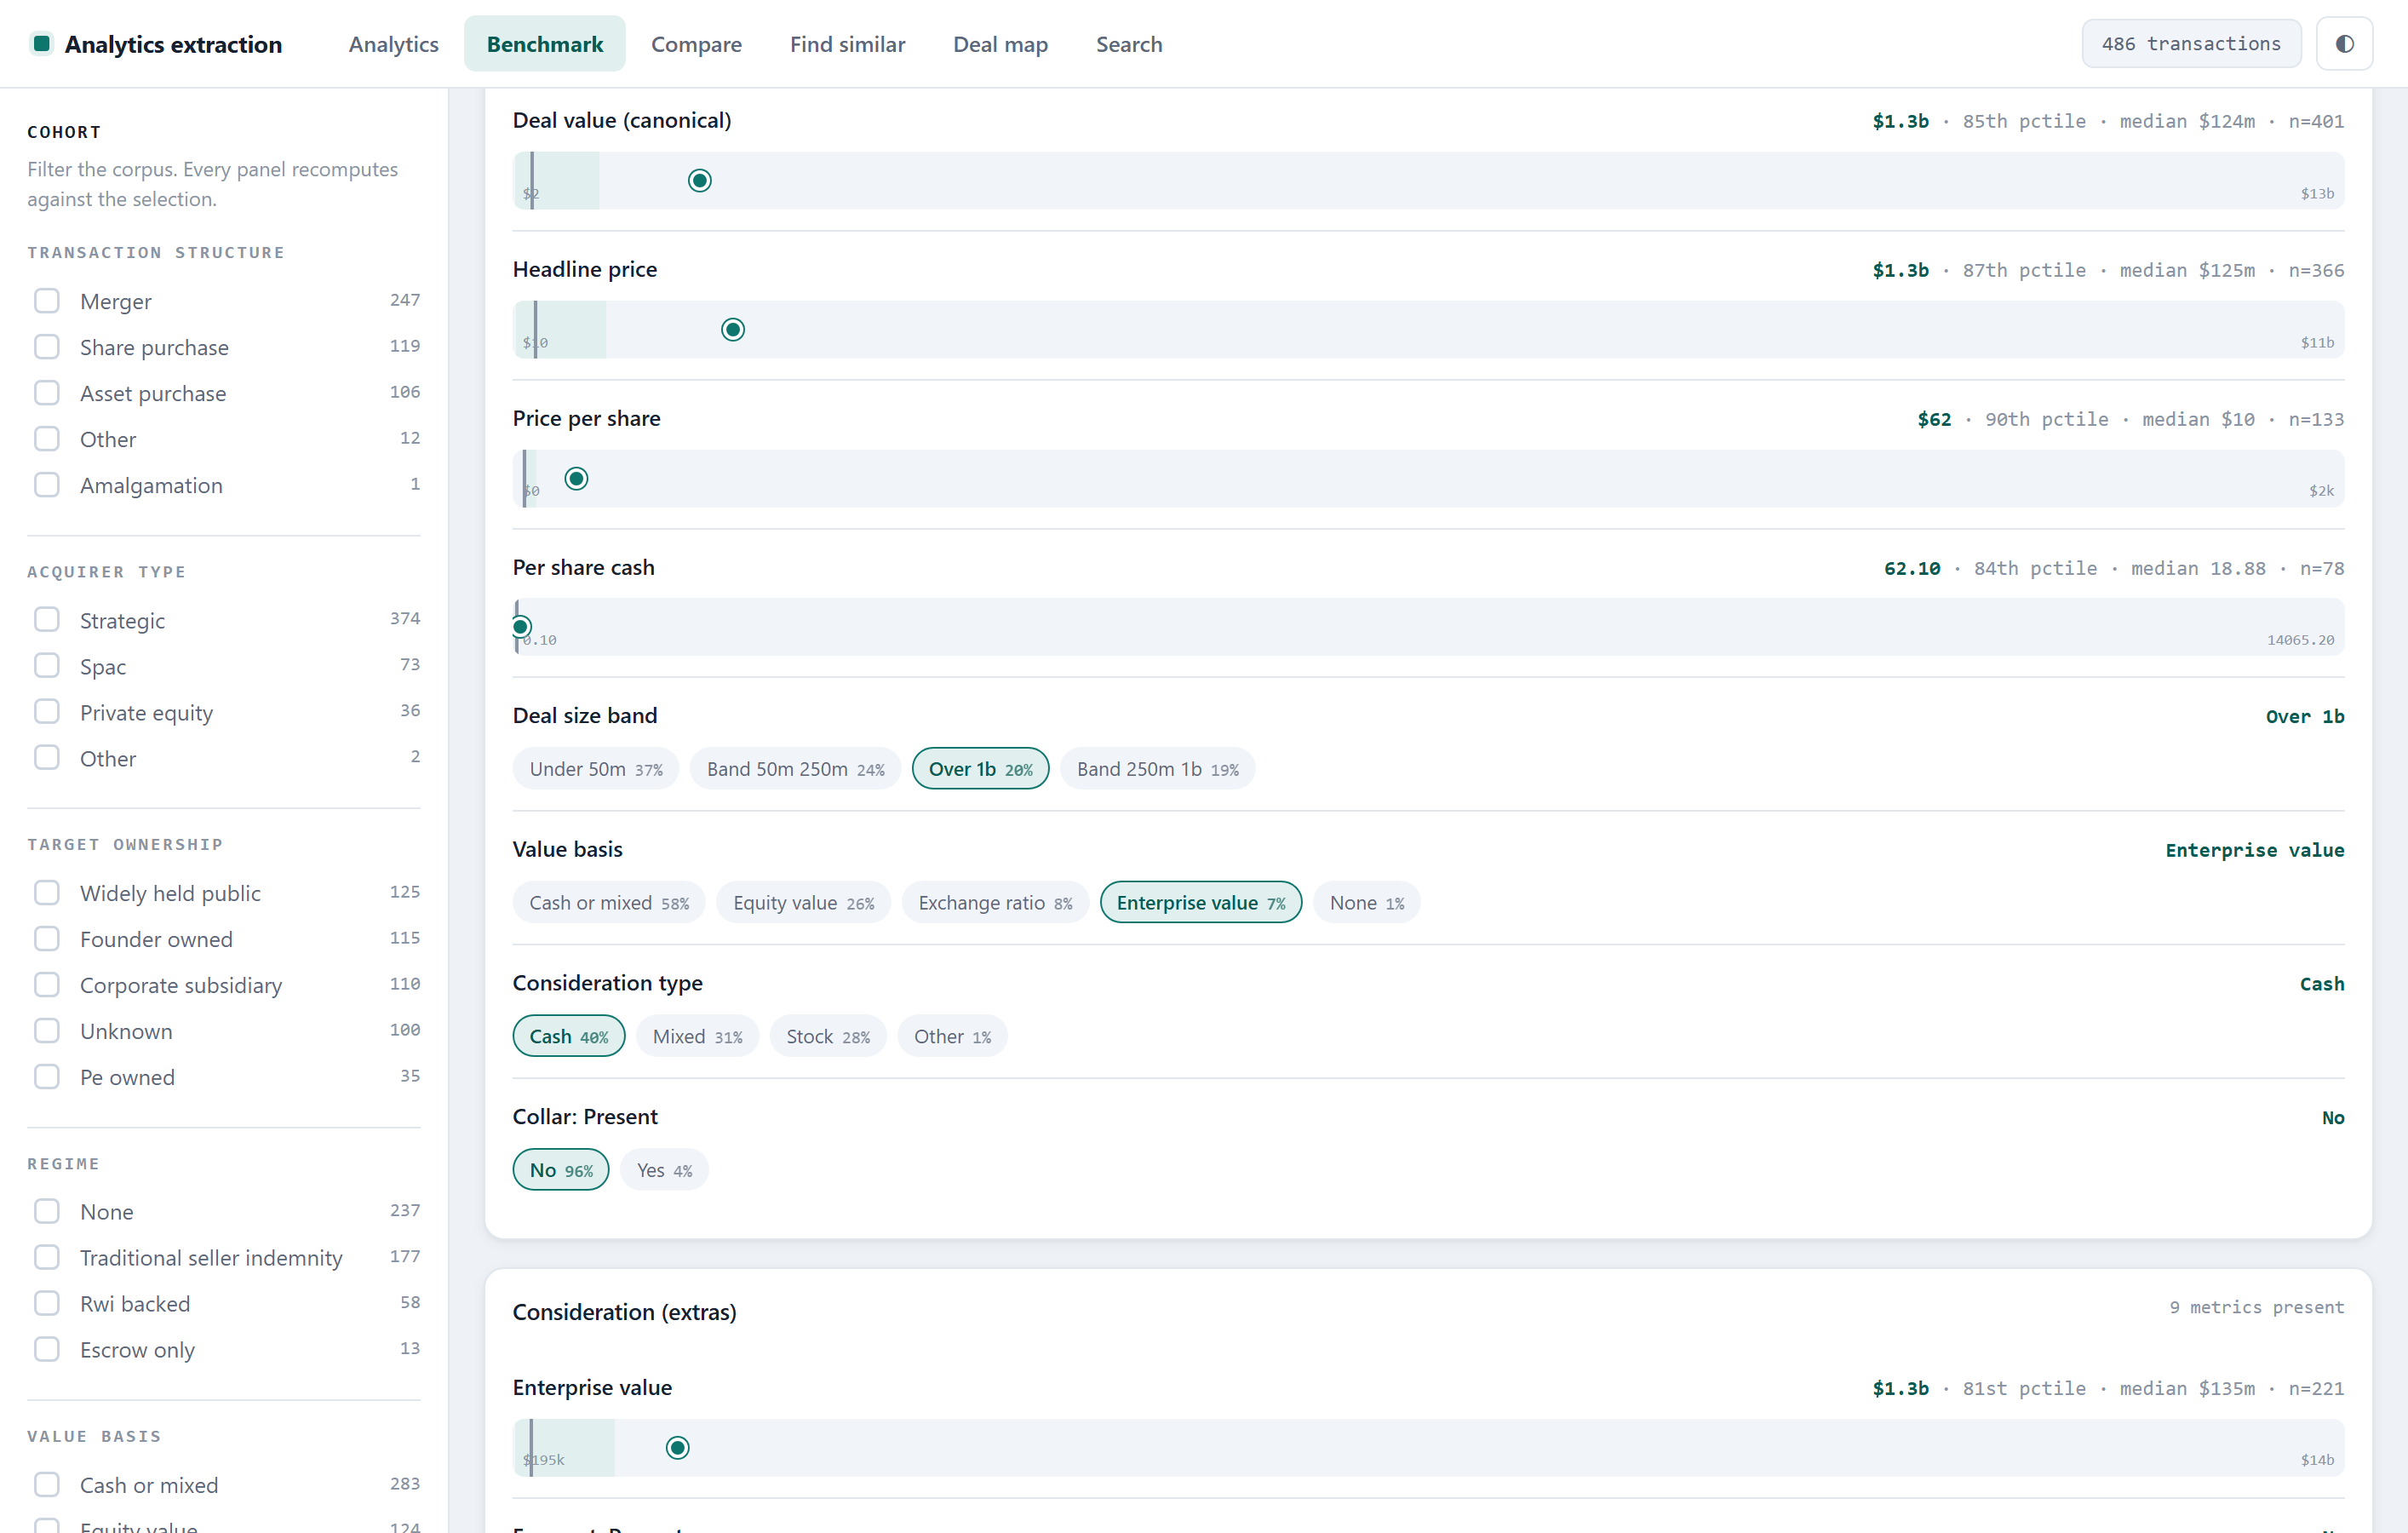Select the Other 1% consideration chip

[953, 1037]
